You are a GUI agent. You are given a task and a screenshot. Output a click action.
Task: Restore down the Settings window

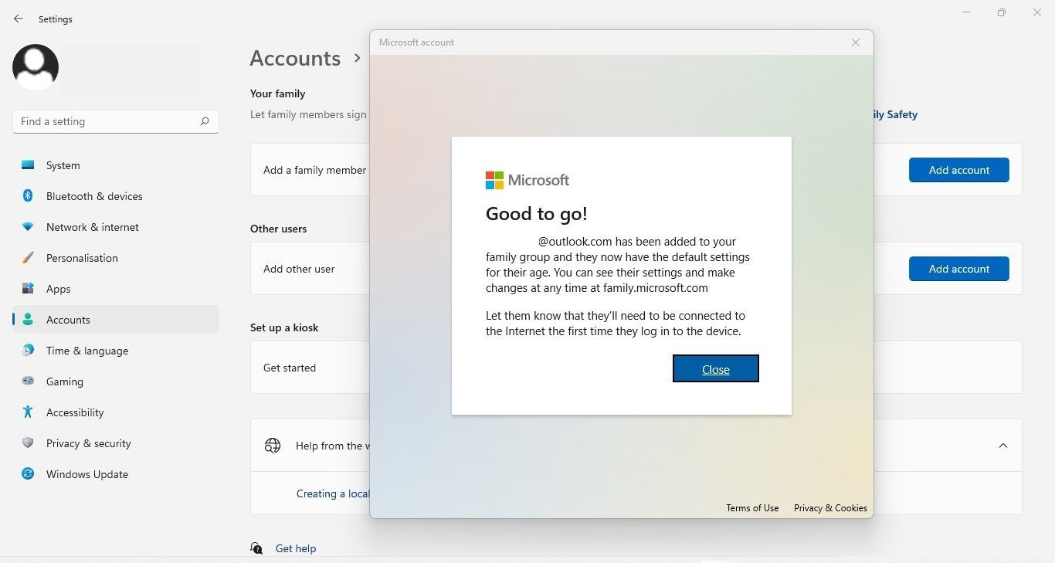1002,12
